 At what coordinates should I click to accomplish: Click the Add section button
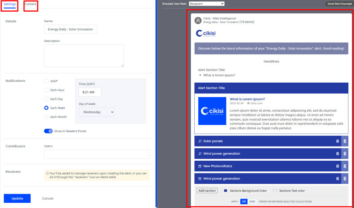(x=207, y=191)
